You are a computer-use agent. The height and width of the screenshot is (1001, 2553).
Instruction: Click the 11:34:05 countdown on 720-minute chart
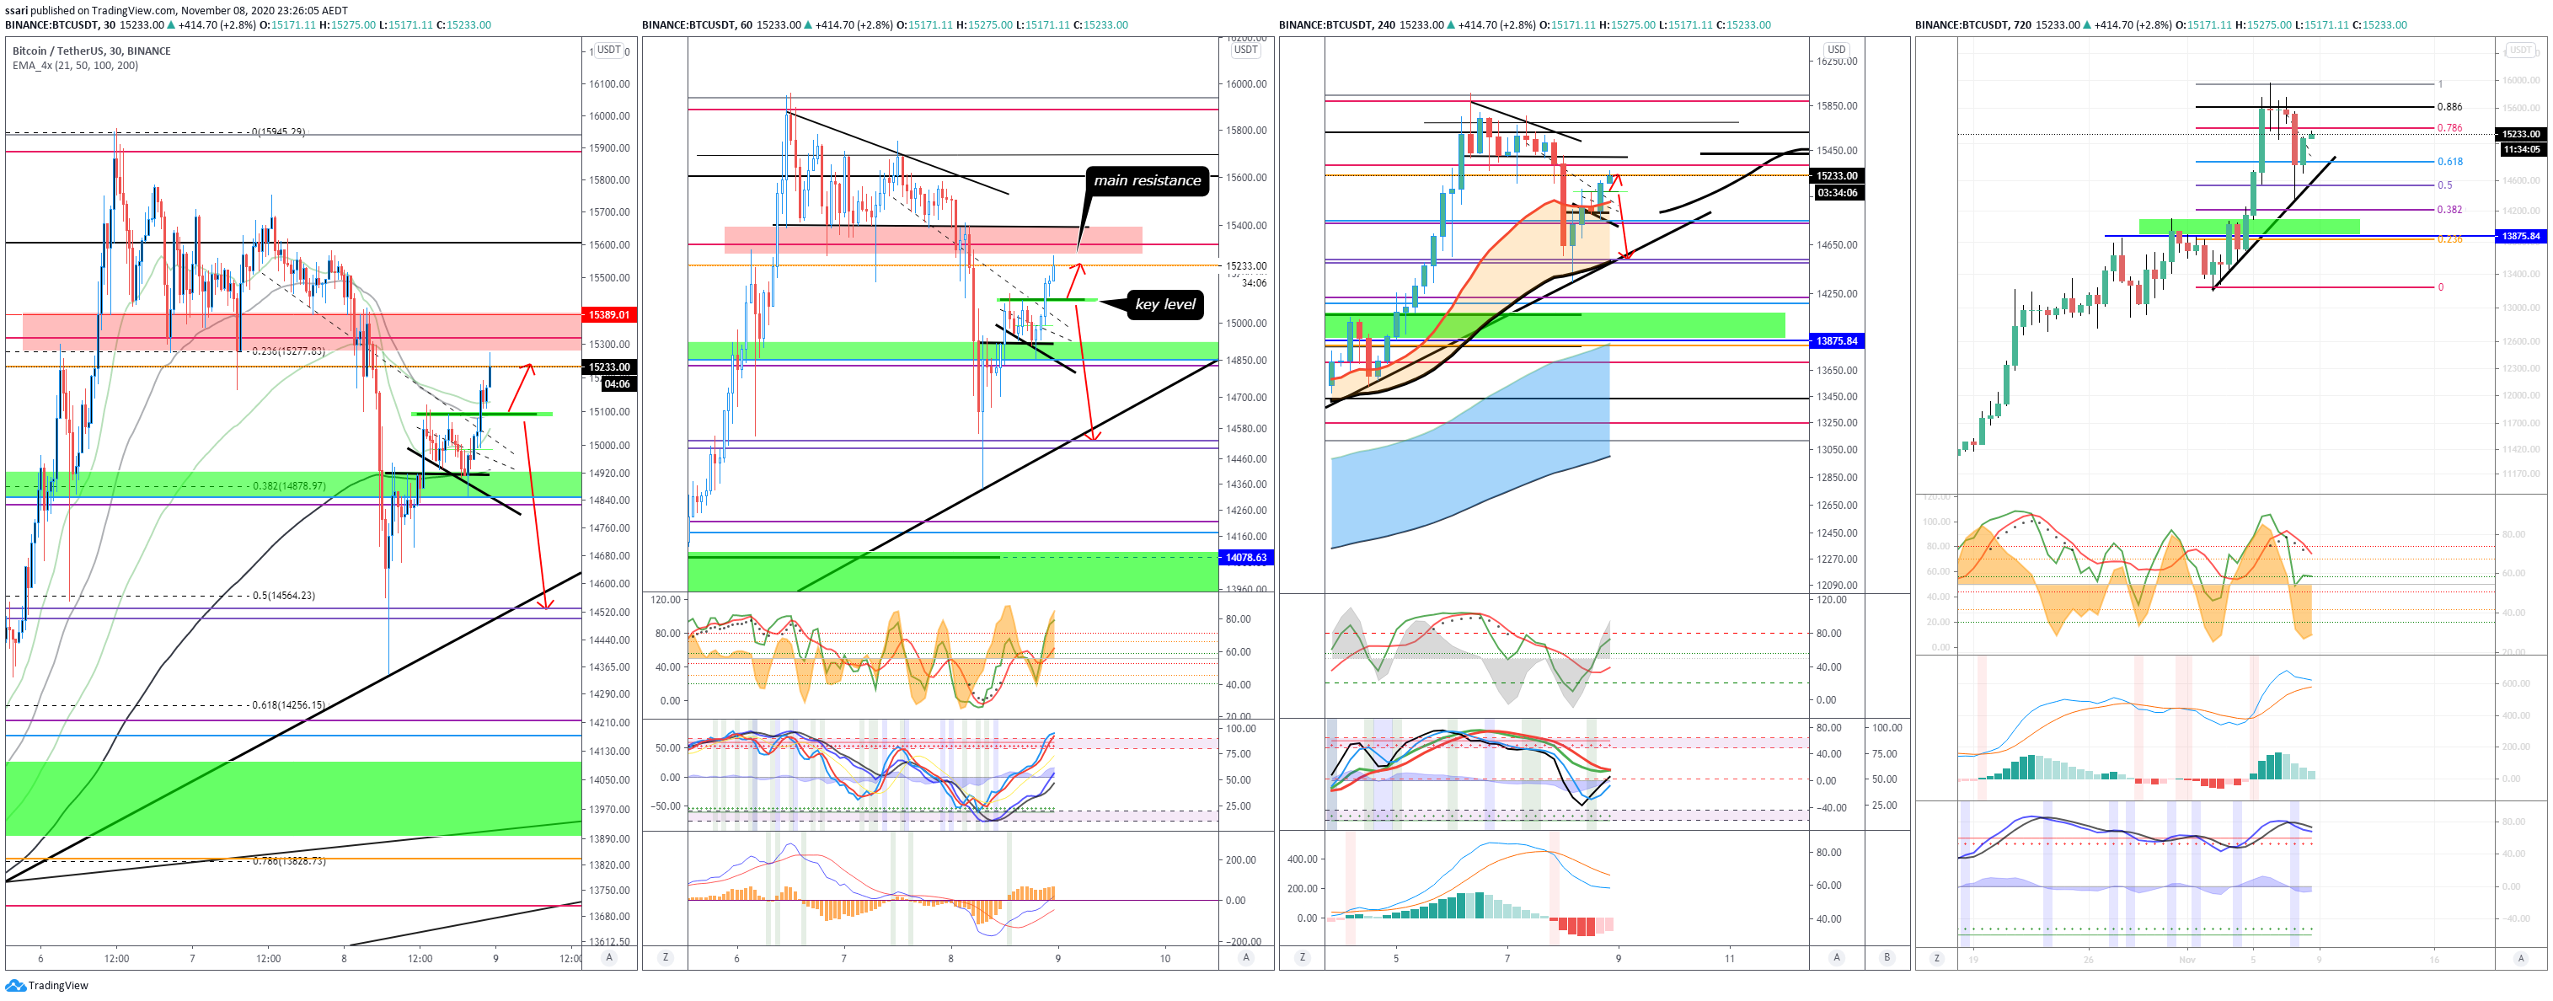[2520, 150]
